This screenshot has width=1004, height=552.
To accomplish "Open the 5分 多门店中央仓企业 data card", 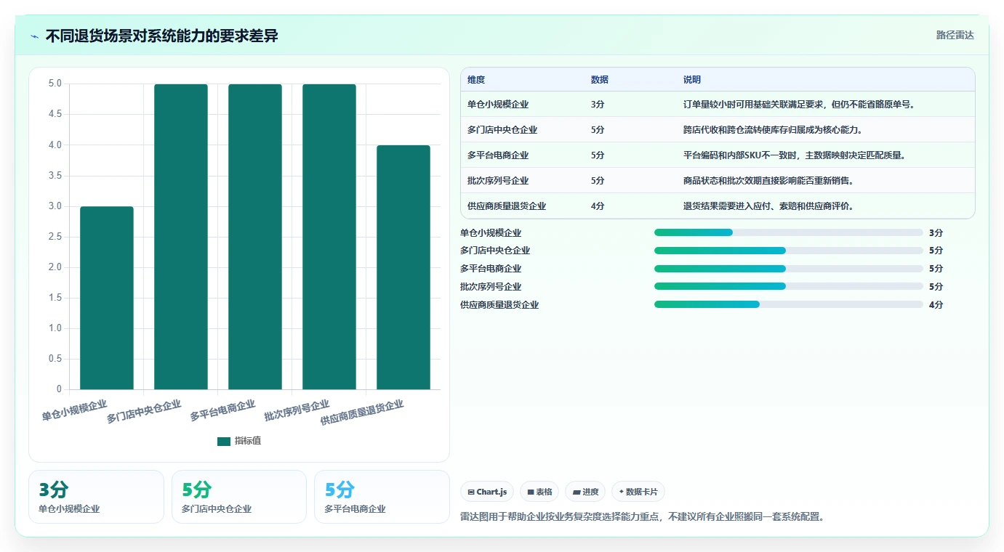I will pyautogui.click(x=239, y=497).
